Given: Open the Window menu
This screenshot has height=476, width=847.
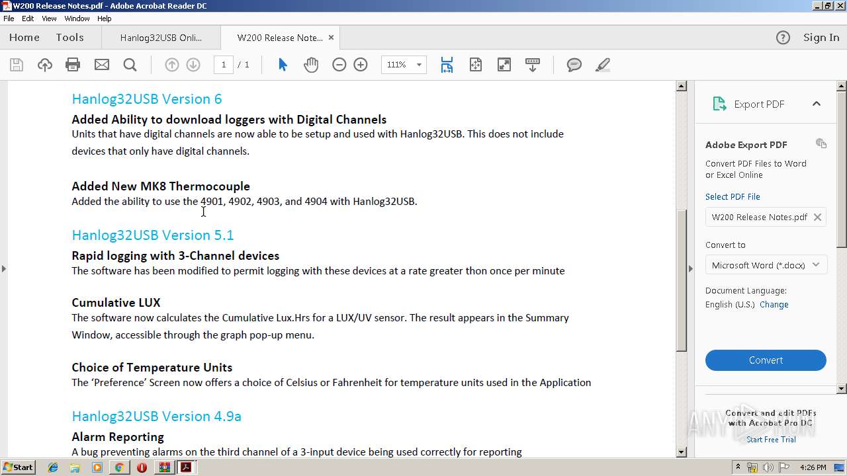Looking at the screenshot, I should [77, 19].
